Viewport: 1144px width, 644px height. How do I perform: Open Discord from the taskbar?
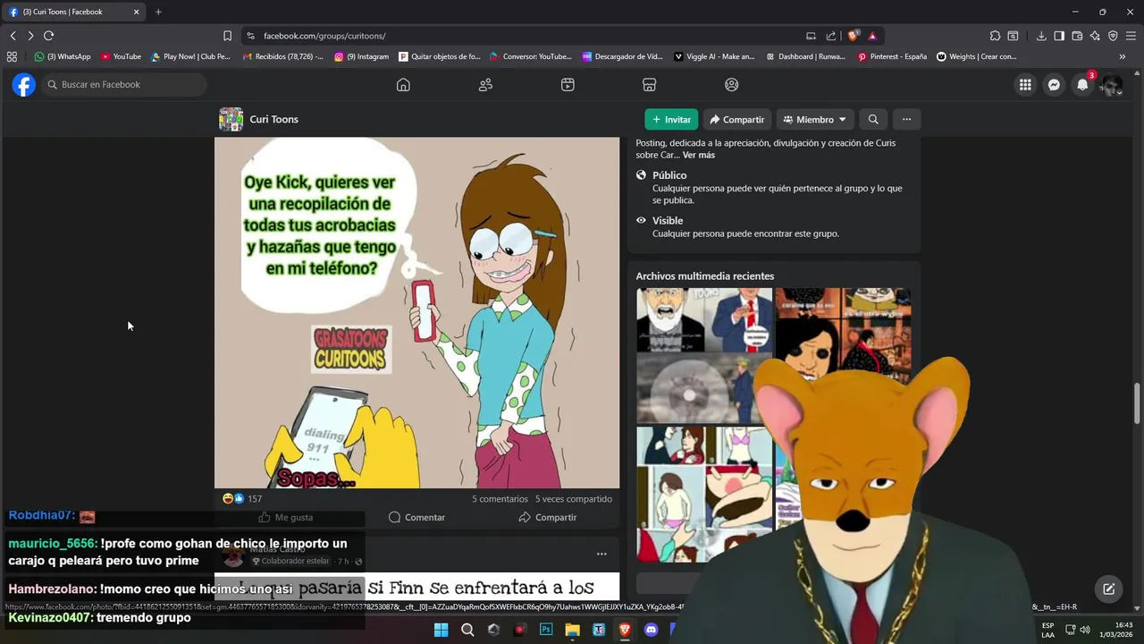point(651,630)
